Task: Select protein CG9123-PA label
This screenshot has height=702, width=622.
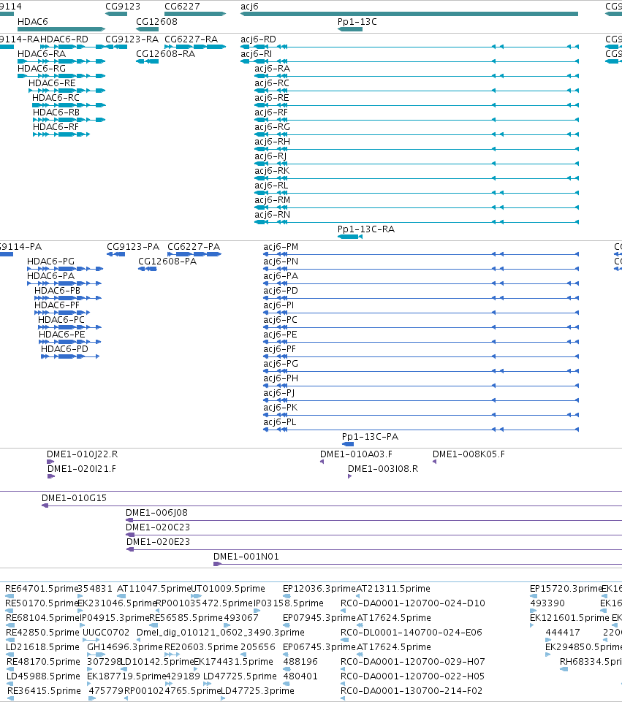Action: (133, 247)
